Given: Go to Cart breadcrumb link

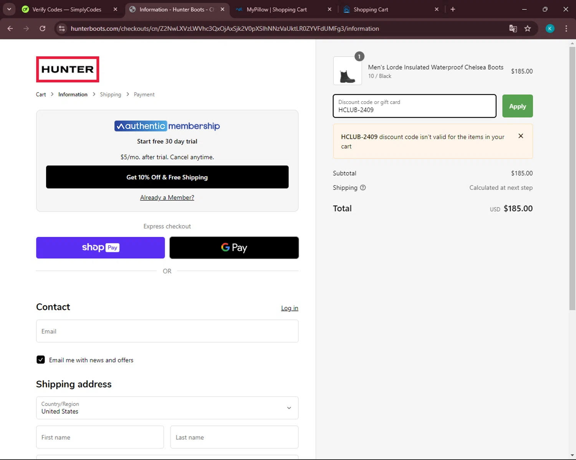Looking at the screenshot, I should pyautogui.click(x=41, y=94).
